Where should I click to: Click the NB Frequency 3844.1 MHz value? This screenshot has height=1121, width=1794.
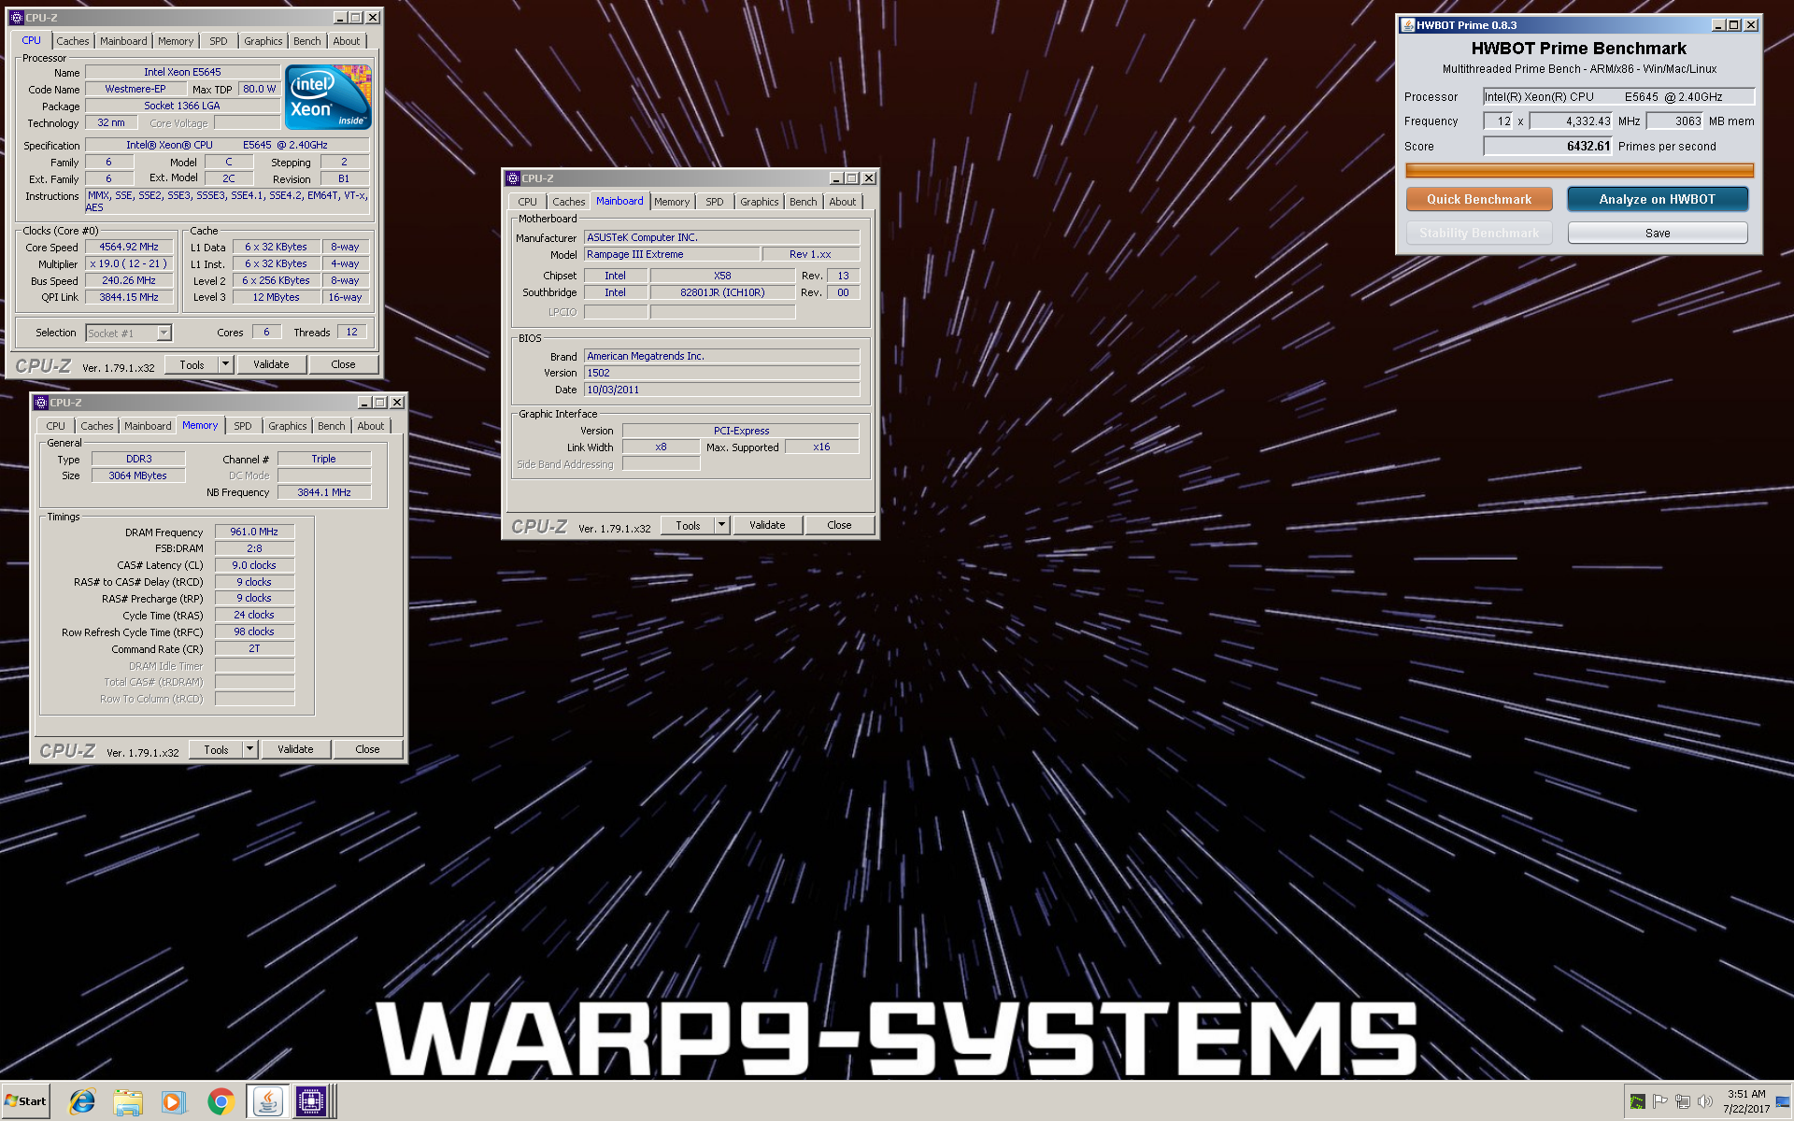pos(324,493)
